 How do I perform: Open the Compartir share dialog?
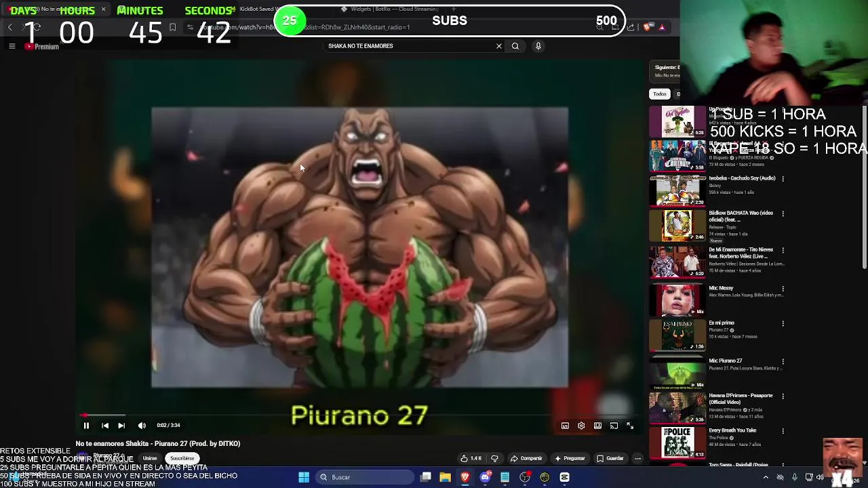pyautogui.click(x=526, y=458)
